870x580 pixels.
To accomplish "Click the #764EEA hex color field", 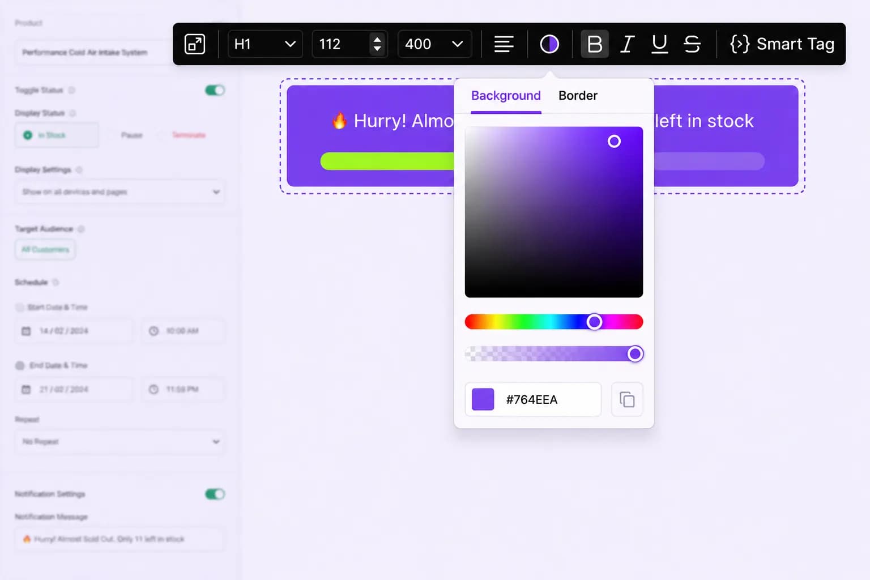I will [x=533, y=399].
